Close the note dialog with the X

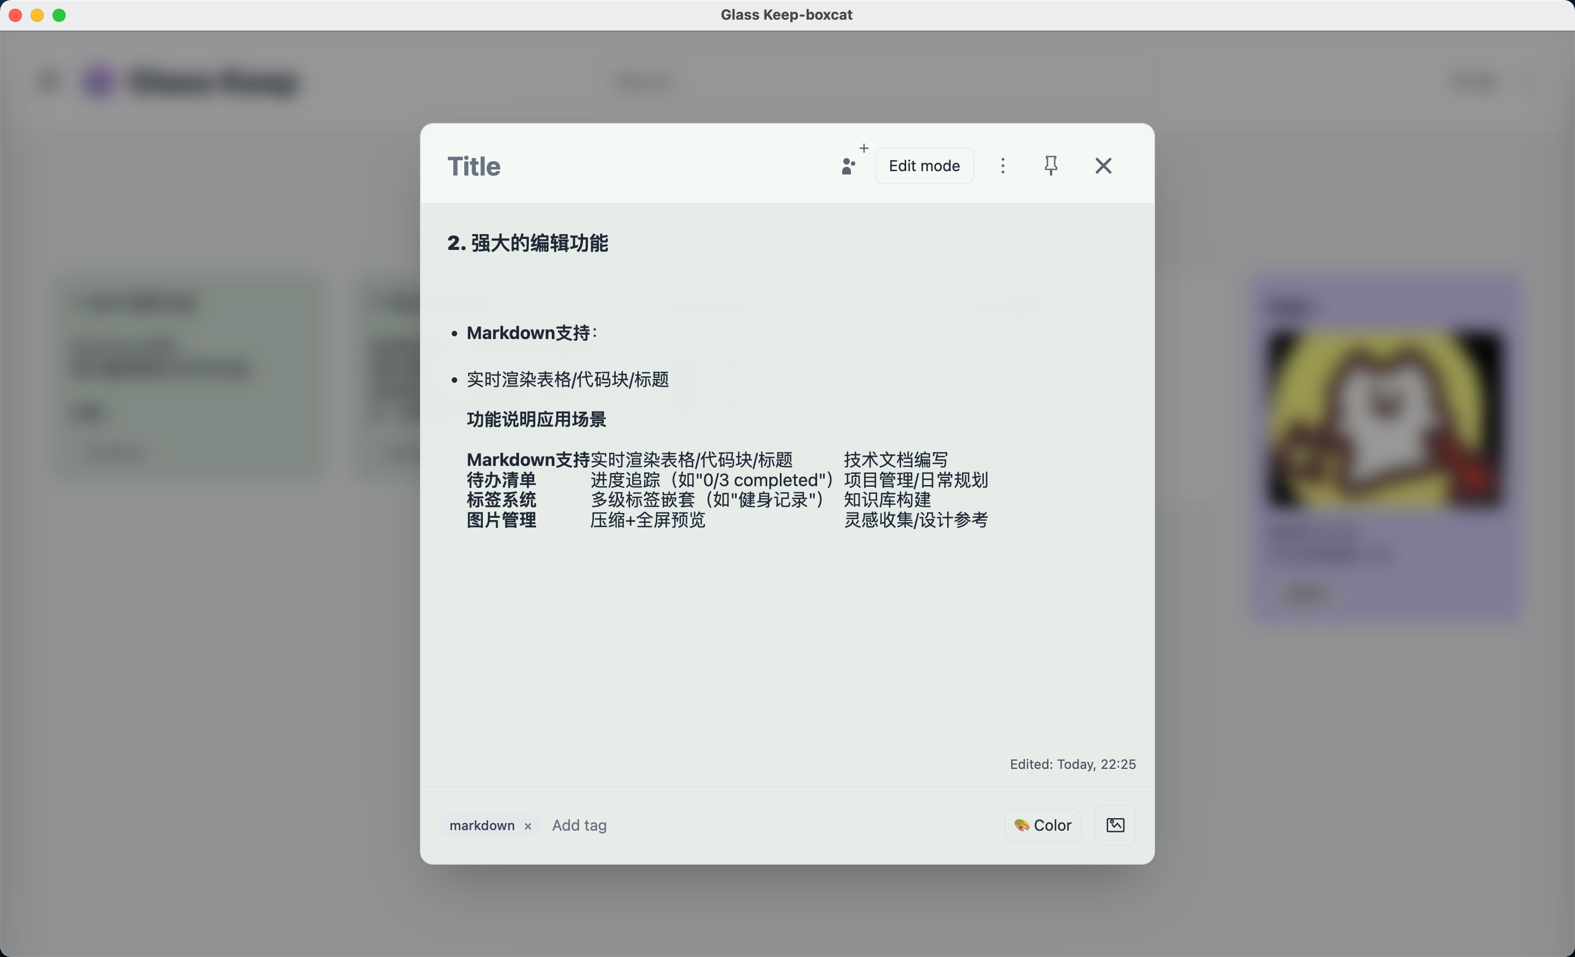click(x=1103, y=166)
